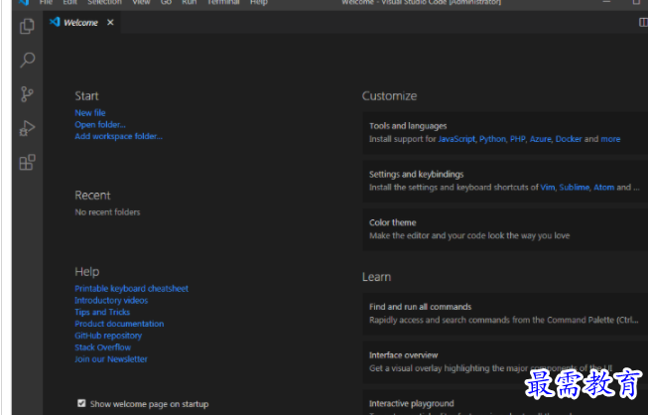Screen dimensions: 648x415
Task: Open the View menu
Action: tap(141, 2)
